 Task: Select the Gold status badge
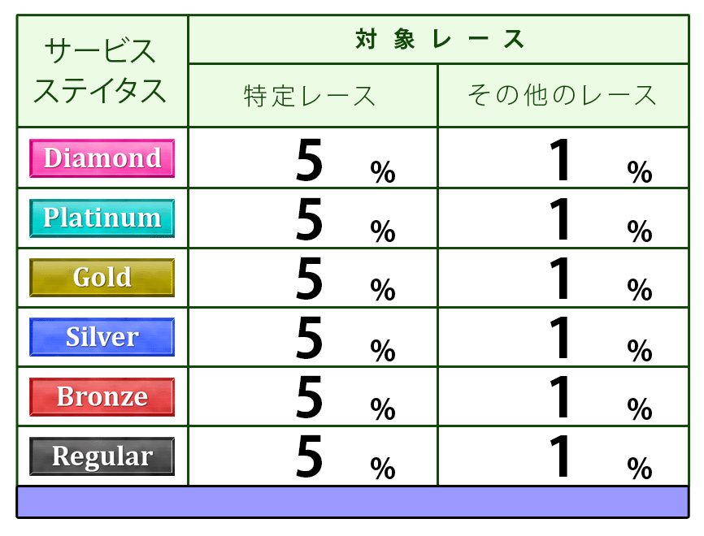coord(102,278)
